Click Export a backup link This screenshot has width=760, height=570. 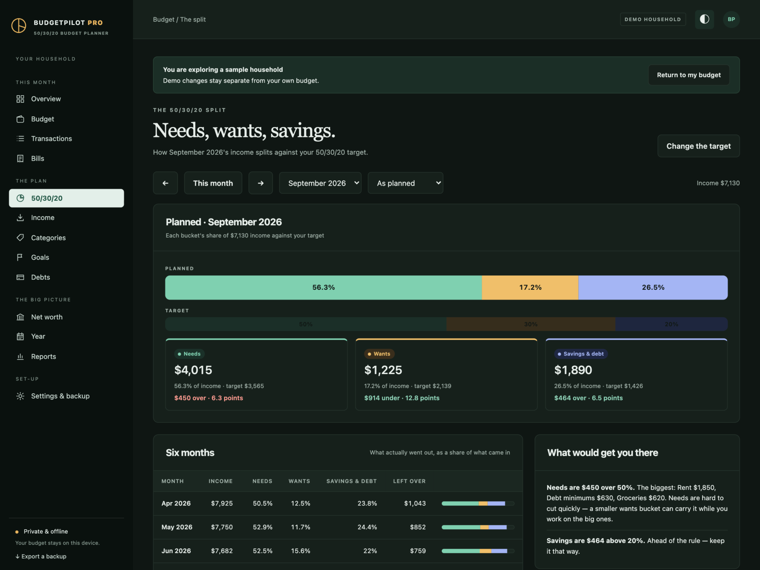point(41,556)
